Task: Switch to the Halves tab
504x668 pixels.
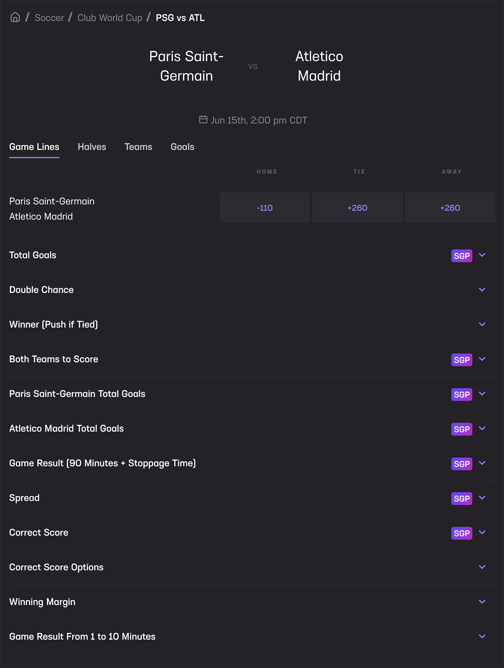Action: 92,147
